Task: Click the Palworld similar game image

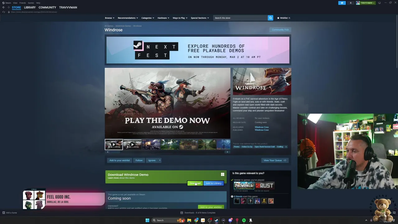Action: 244,186
